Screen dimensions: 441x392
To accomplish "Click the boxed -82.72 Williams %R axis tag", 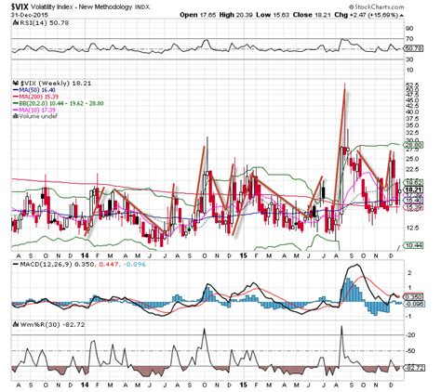I will [414, 368].
